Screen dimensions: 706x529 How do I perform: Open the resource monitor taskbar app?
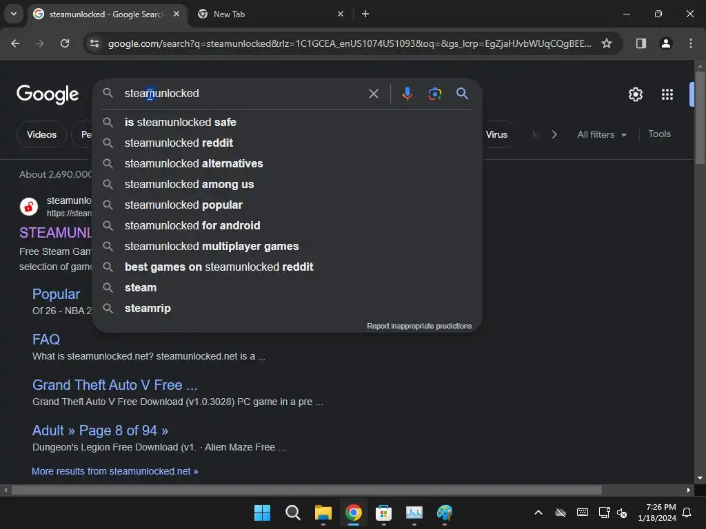[x=414, y=512]
